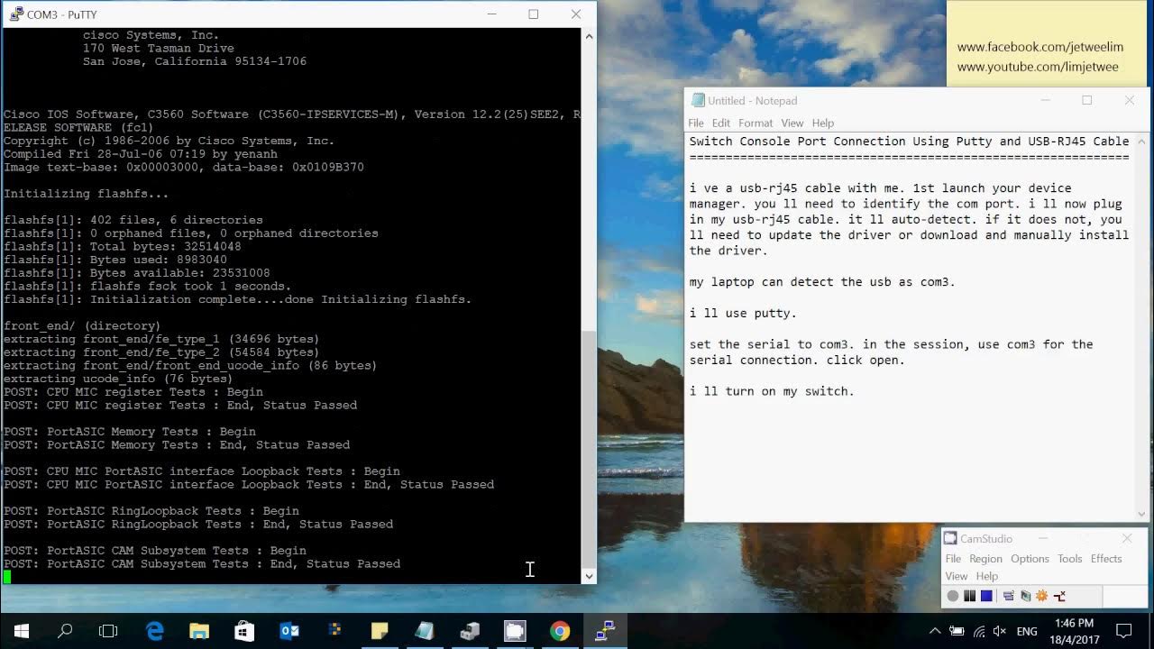Maximize the PuTTY window
Screen dimensions: 1154x649
click(x=534, y=14)
